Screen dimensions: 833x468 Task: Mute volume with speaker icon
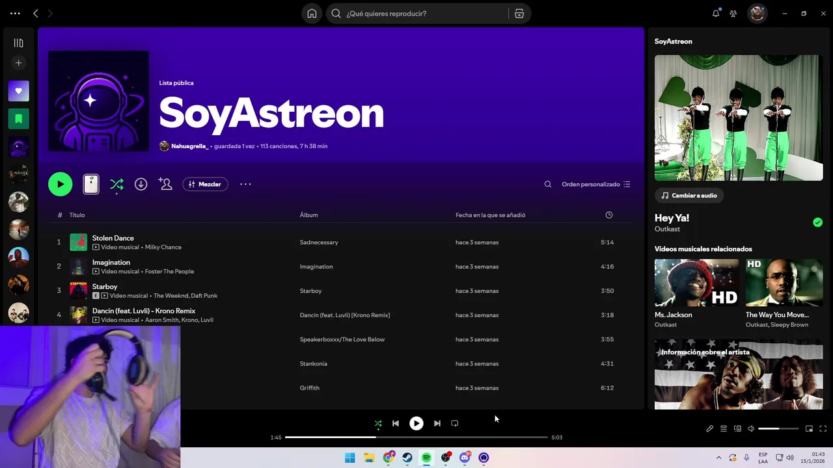click(x=751, y=429)
